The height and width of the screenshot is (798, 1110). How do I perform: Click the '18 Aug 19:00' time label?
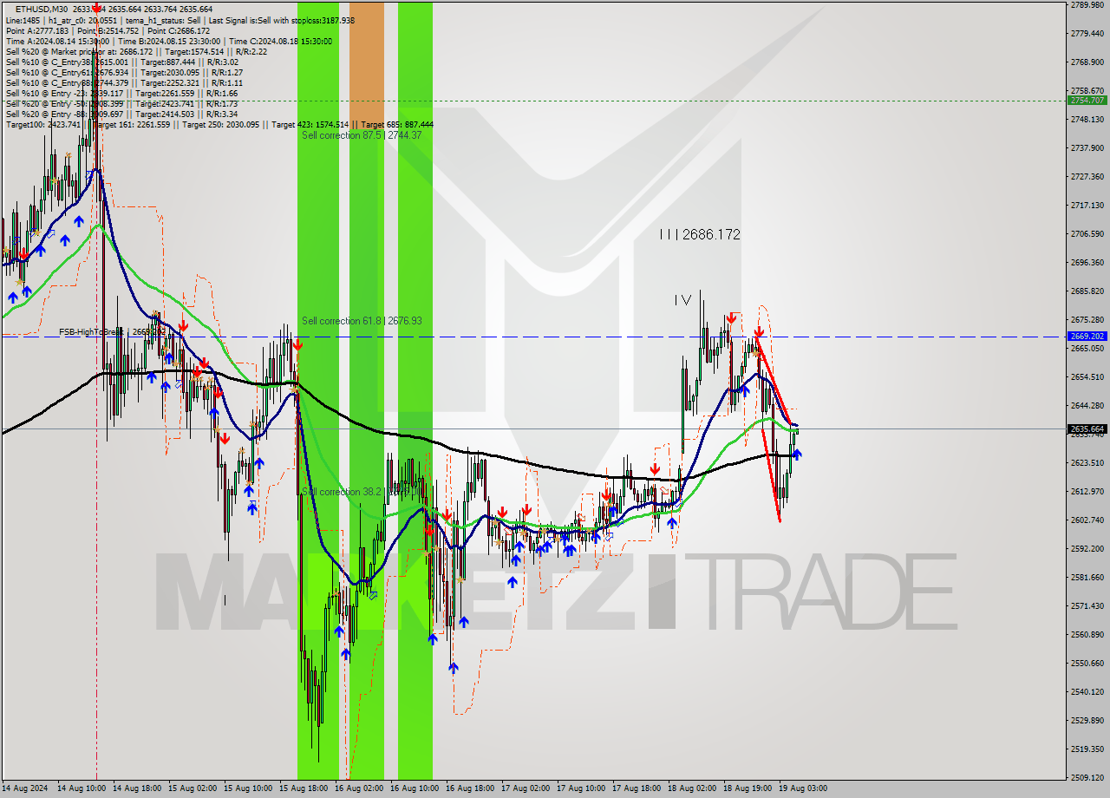[748, 788]
